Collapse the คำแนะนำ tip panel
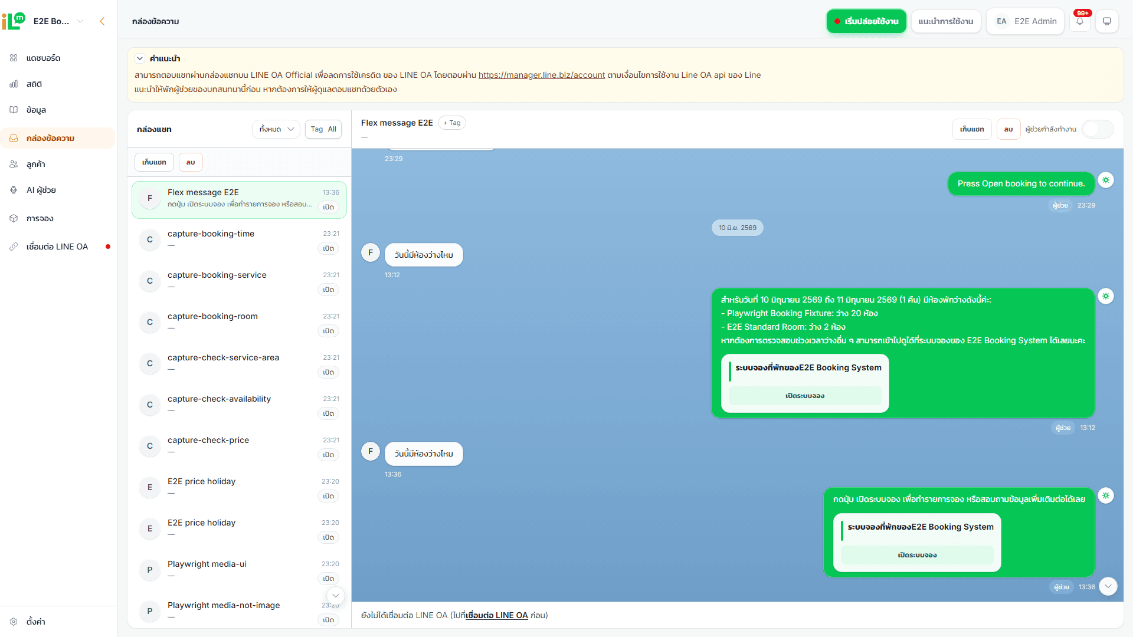The width and height of the screenshot is (1133, 637). coord(140,58)
